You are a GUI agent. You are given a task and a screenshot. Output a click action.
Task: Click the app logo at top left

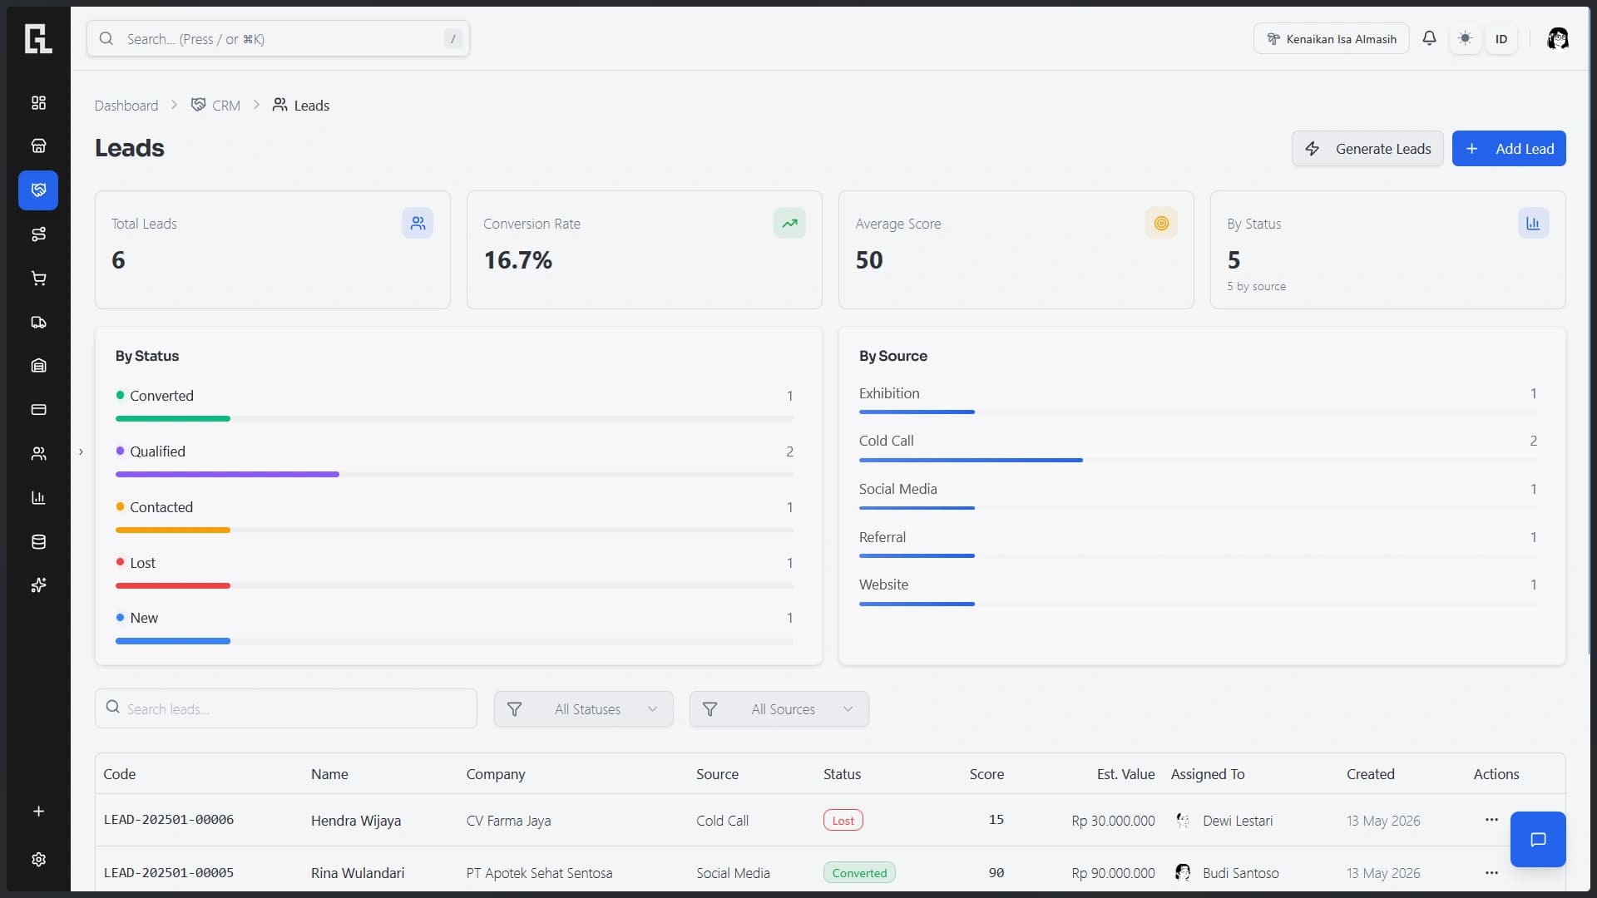click(x=38, y=39)
